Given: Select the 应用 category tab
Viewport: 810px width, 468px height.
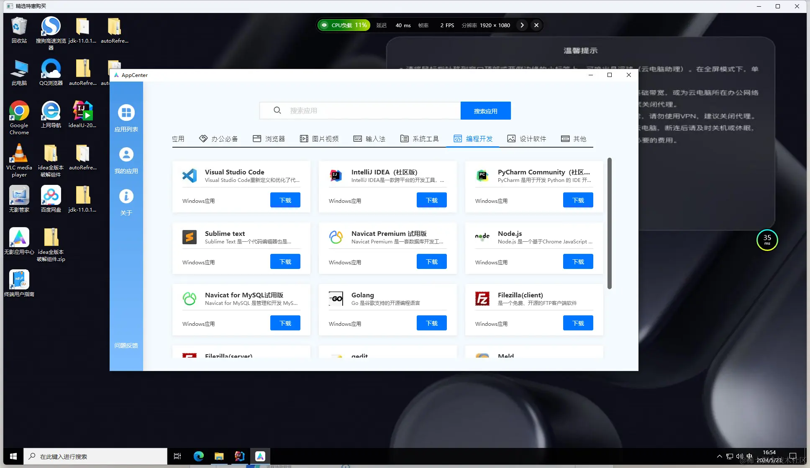Looking at the screenshot, I should pos(178,139).
